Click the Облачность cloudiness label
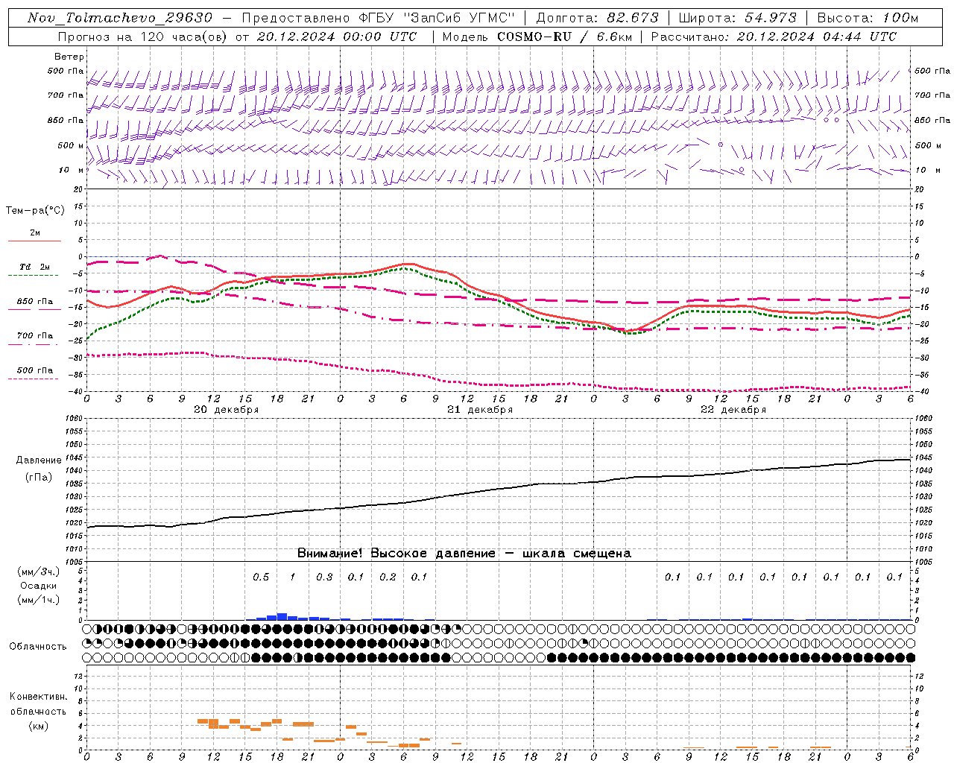 (x=38, y=647)
